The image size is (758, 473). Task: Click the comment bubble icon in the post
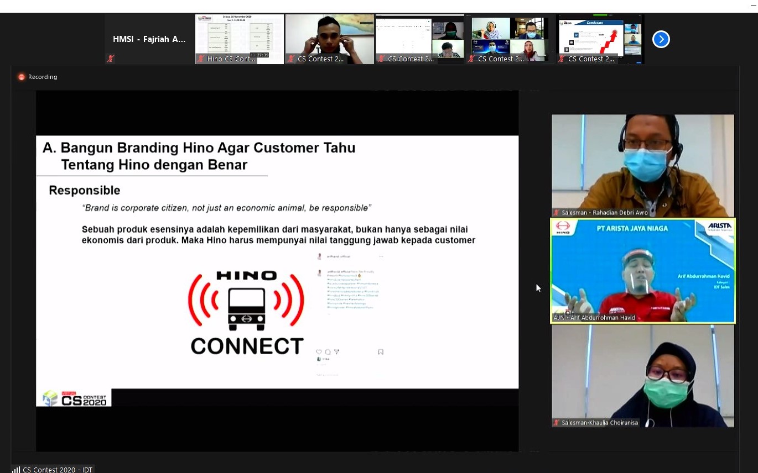[x=328, y=352]
